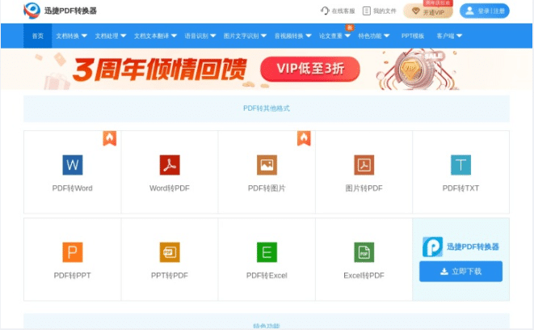Expand the 音视频转换 dropdown menu
Image resolution: width=534 pixels, height=330 pixels.
point(293,36)
